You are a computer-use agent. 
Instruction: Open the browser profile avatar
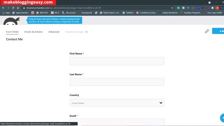[x=217, y=8]
